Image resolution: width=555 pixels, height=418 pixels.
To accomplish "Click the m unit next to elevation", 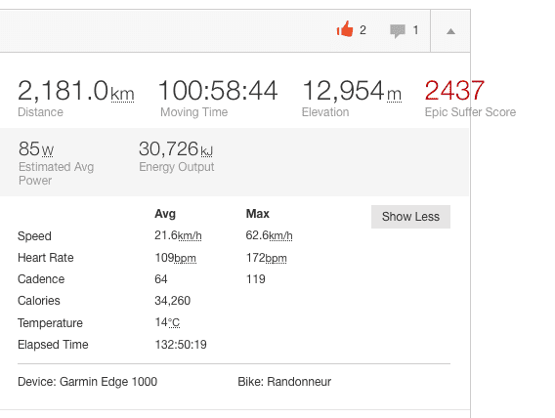I will click(394, 95).
